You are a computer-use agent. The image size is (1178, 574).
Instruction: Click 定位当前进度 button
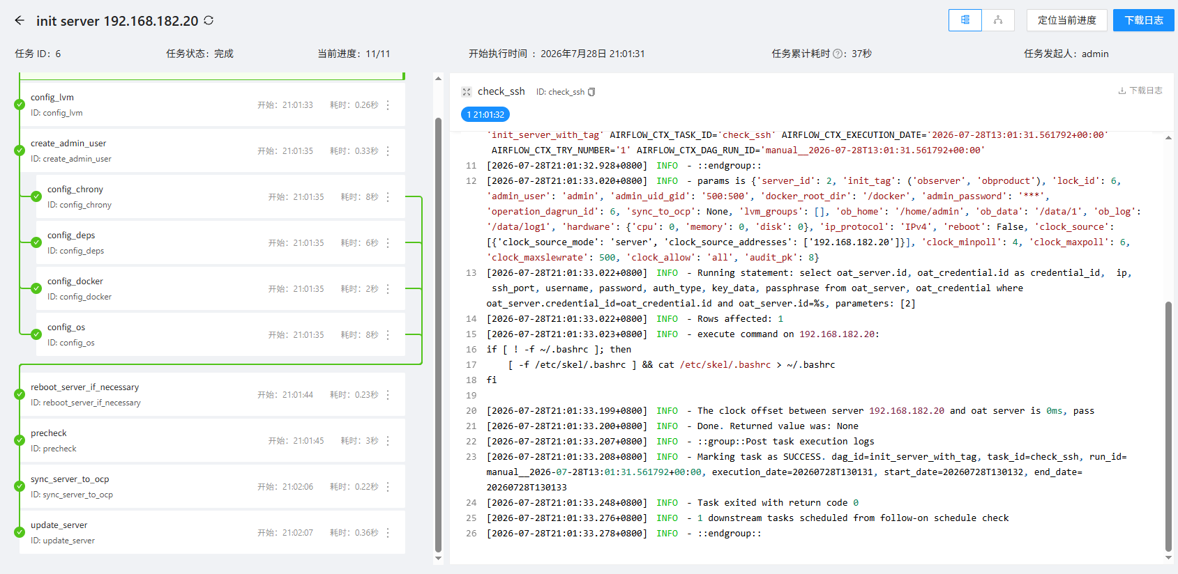(x=1067, y=20)
